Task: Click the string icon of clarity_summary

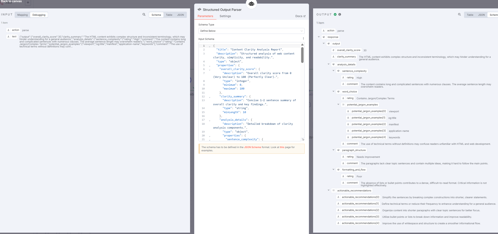Action: pos(333,57)
